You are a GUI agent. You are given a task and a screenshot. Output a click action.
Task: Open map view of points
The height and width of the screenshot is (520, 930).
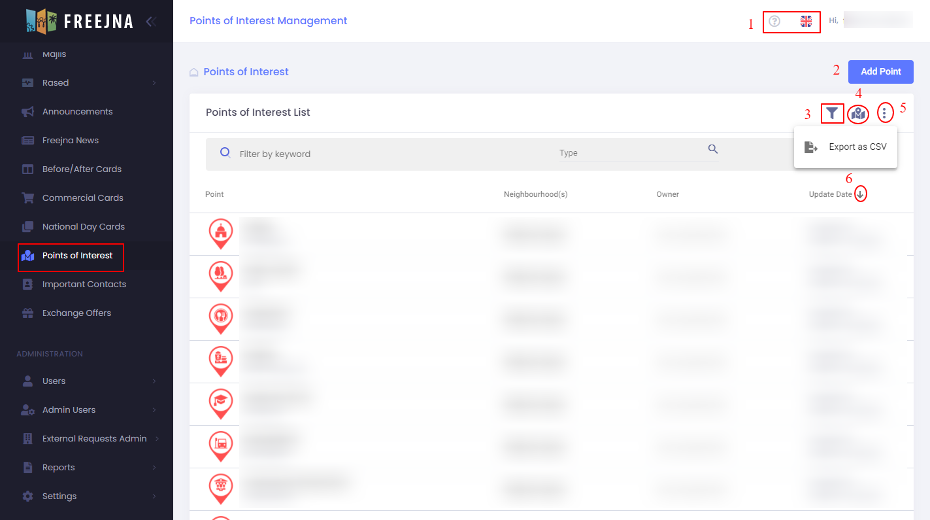(858, 114)
